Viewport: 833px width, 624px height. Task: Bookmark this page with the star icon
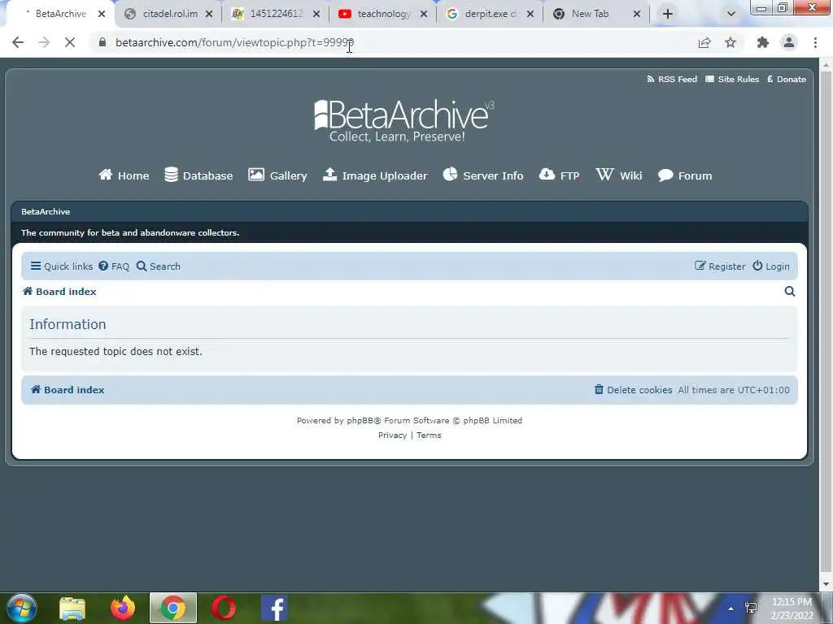coord(731,42)
